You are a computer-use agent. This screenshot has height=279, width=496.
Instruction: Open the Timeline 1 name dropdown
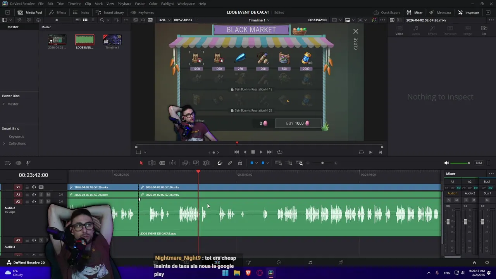259,20
